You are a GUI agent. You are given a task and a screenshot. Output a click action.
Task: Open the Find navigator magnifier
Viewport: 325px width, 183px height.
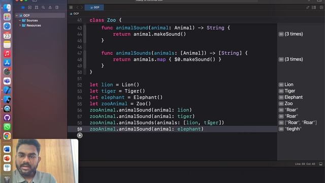point(43,7)
